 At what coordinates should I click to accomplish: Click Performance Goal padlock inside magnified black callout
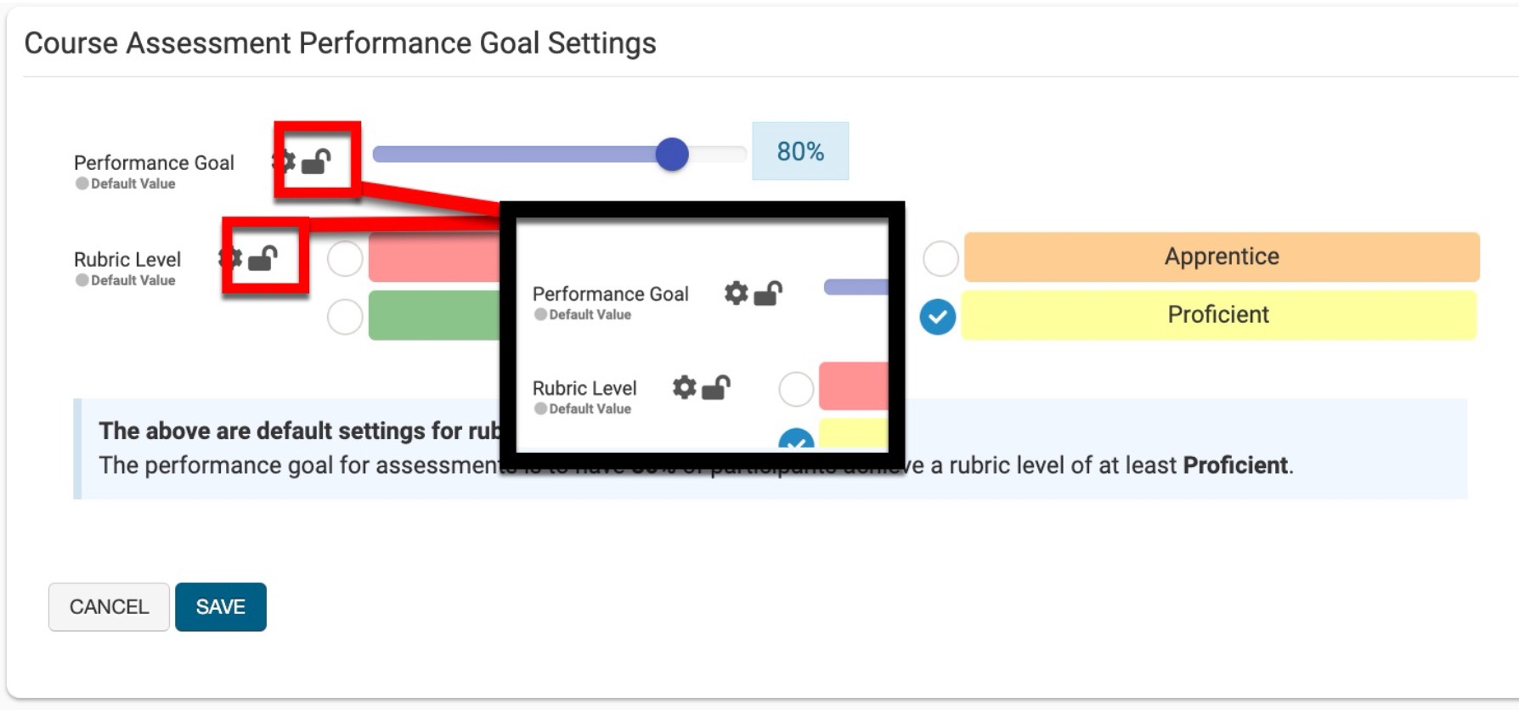click(x=767, y=293)
